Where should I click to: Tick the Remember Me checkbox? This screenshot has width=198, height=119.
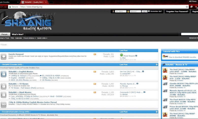(149, 11)
